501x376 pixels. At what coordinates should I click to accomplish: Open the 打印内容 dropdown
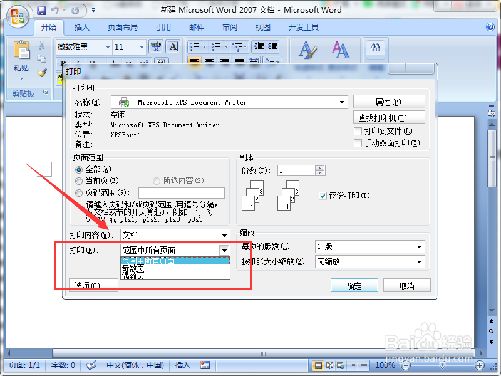point(225,236)
